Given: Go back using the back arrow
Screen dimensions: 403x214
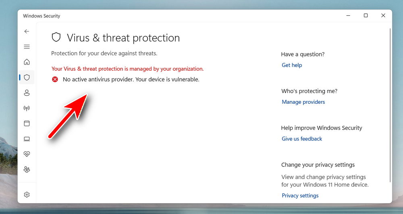Looking at the screenshot, I should point(27,31).
